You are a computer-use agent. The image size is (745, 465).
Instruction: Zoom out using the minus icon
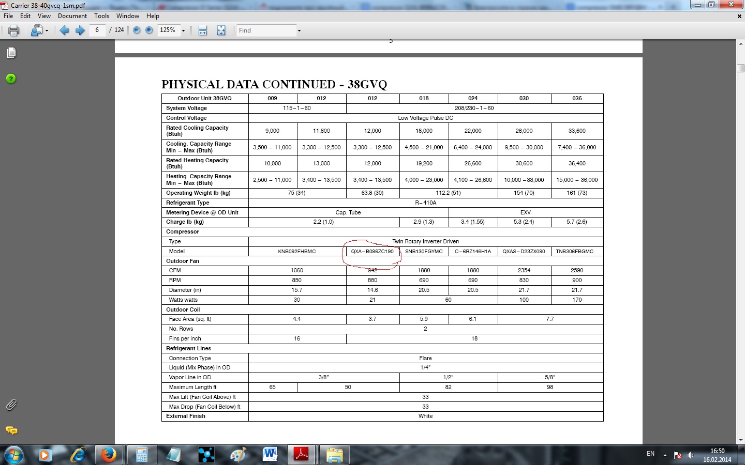pyautogui.click(x=137, y=30)
